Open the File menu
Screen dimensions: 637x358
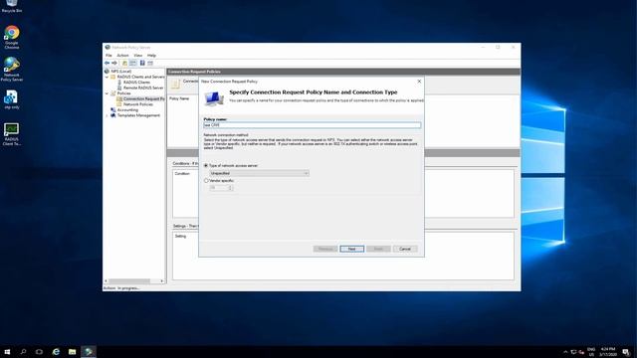click(x=108, y=56)
